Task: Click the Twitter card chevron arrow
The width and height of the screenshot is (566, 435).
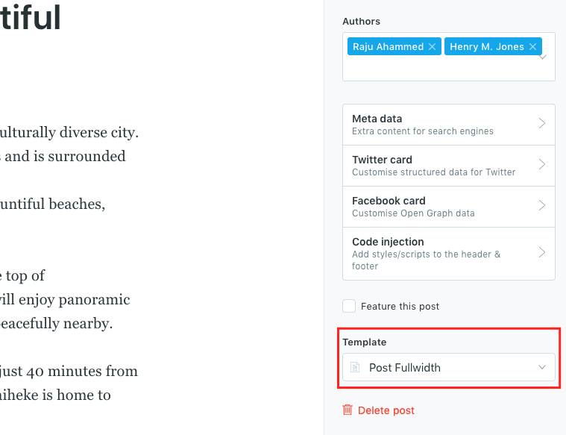Action: (x=542, y=165)
